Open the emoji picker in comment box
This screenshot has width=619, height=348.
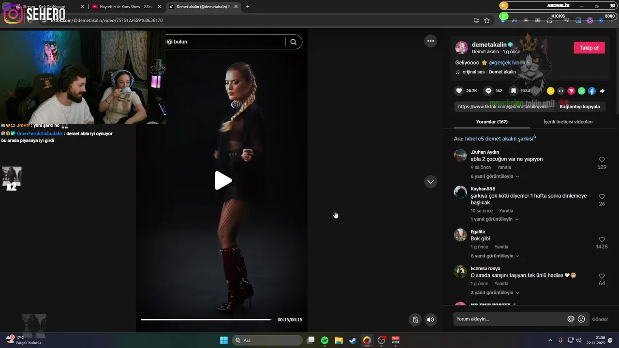coord(581,319)
